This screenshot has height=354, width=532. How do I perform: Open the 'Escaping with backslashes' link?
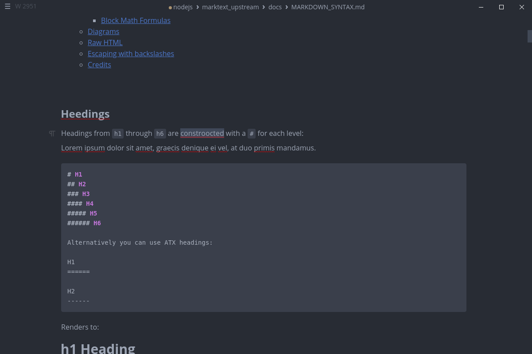pos(131,54)
